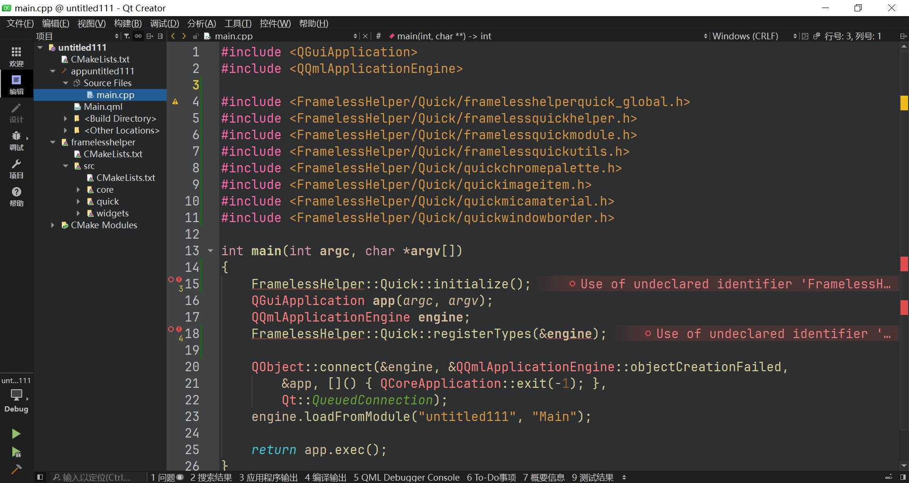The width and height of the screenshot is (909, 483).
Task: Toggle the left sidebar visibility
Action: tap(40, 477)
